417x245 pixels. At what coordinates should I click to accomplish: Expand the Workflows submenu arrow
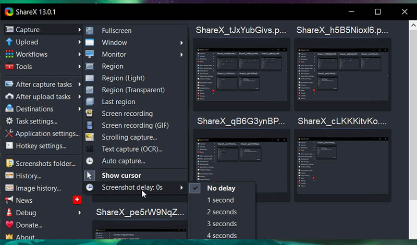[x=79, y=54]
